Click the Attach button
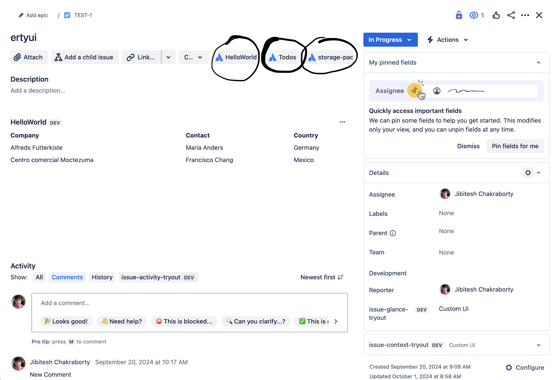Image resolution: width=558 pixels, height=380 pixels. [29, 57]
